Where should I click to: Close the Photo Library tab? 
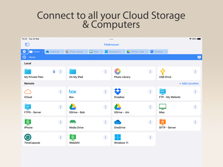click(86, 52)
